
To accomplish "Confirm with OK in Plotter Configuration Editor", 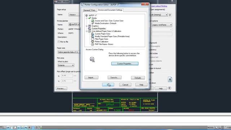I will coord(108,85).
